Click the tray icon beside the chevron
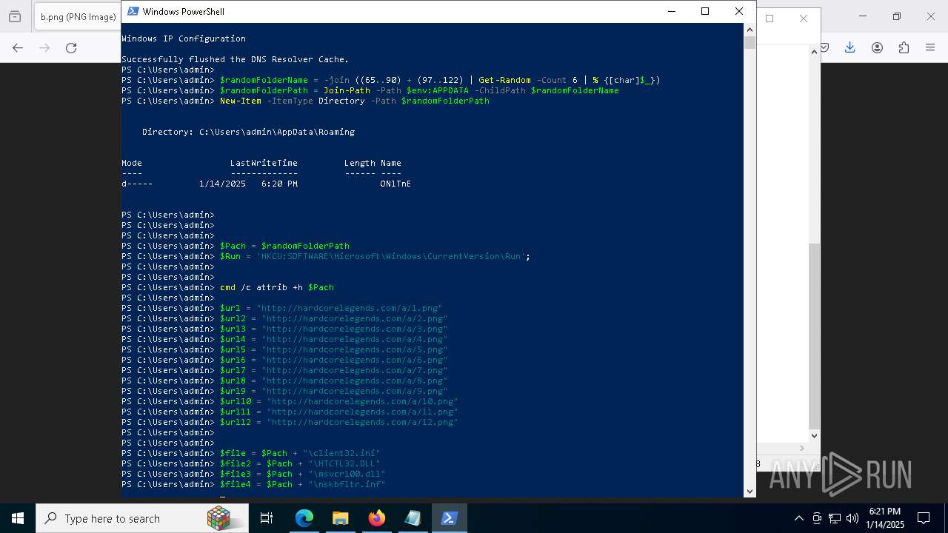 [817, 518]
